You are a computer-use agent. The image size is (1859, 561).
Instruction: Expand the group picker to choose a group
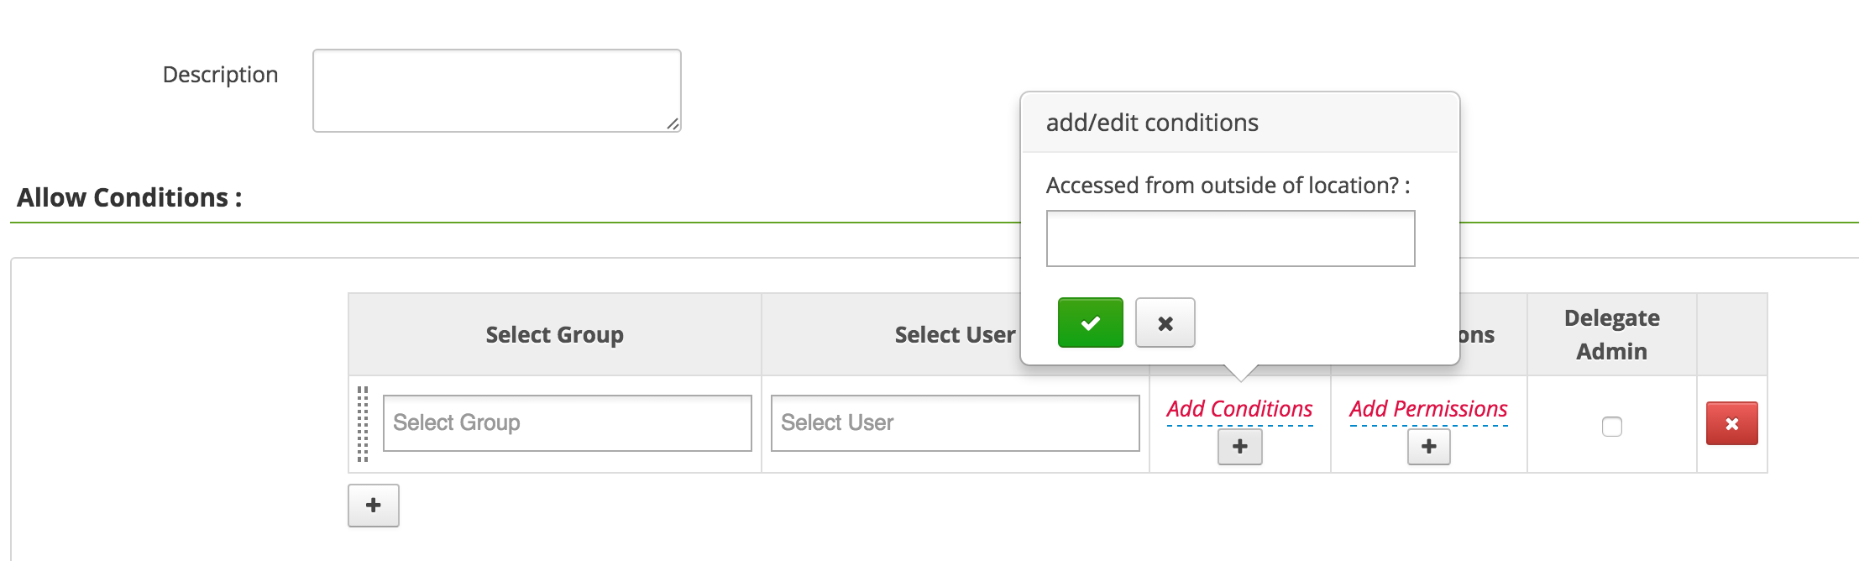click(x=567, y=423)
